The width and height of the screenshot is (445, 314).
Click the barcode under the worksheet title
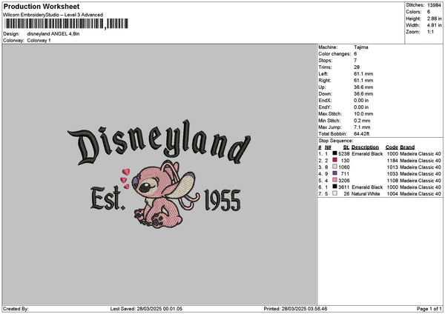pyautogui.click(x=65, y=24)
